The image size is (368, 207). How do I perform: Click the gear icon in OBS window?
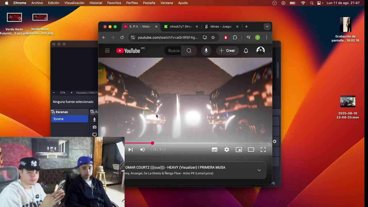(275, 141)
